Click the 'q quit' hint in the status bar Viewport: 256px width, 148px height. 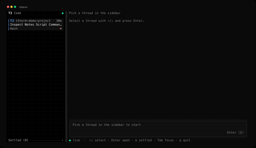coord(185,140)
